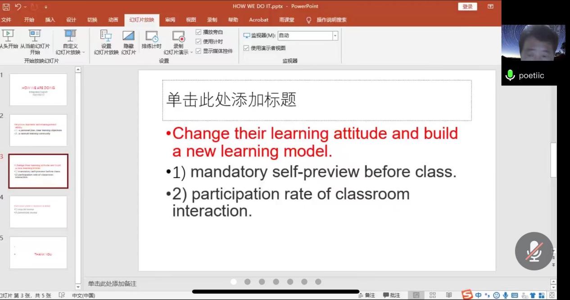
Task: Switch to the Review (审阅) tab
Action: 170,20
